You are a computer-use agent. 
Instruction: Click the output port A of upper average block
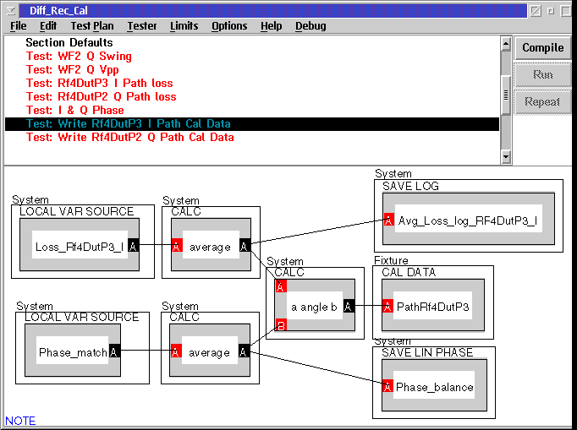tap(245, 246)
